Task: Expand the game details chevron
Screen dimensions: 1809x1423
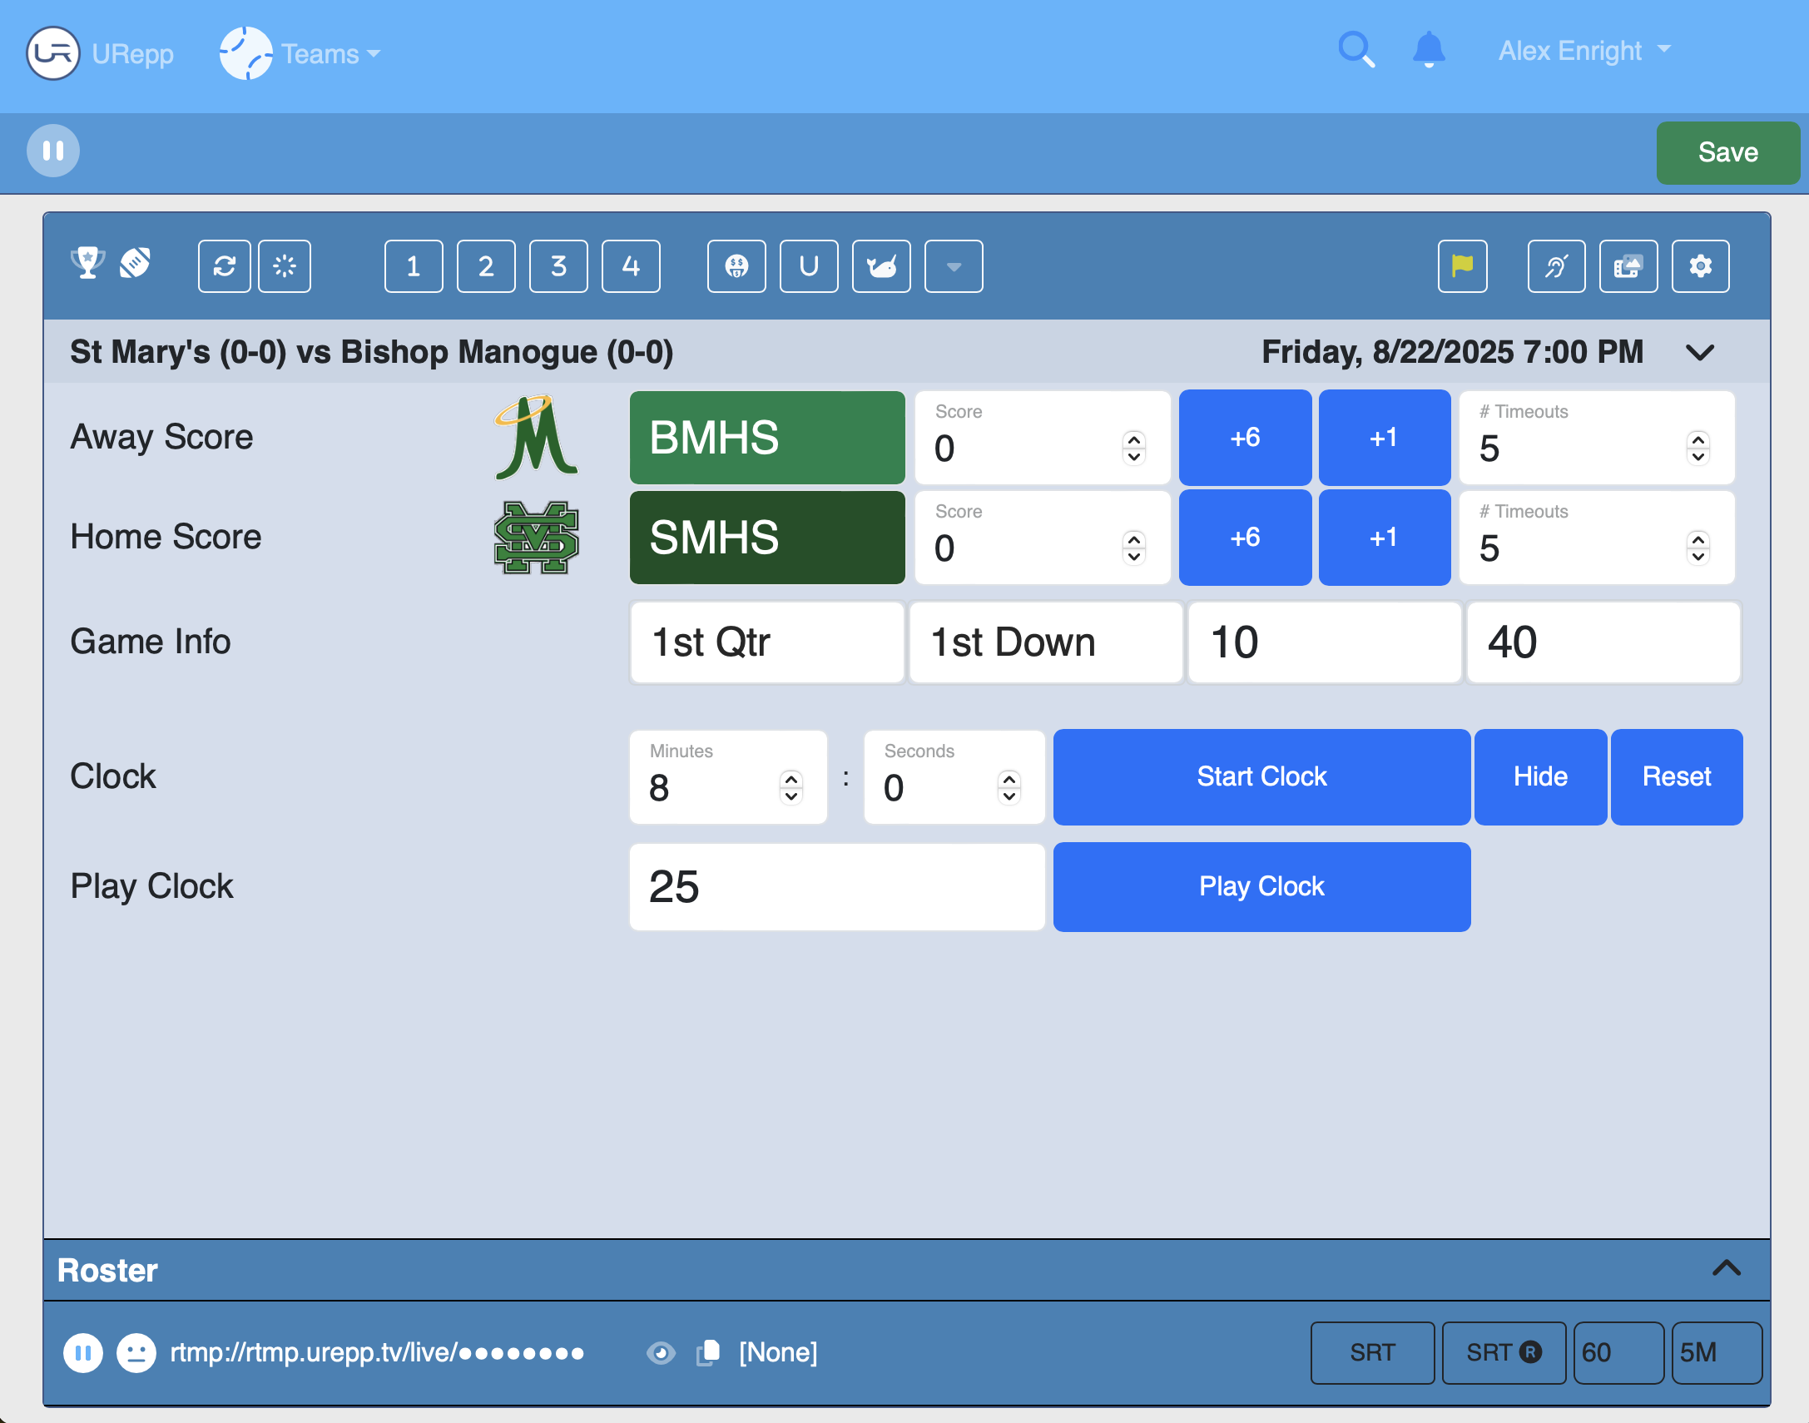Action: coord(1699,352)
